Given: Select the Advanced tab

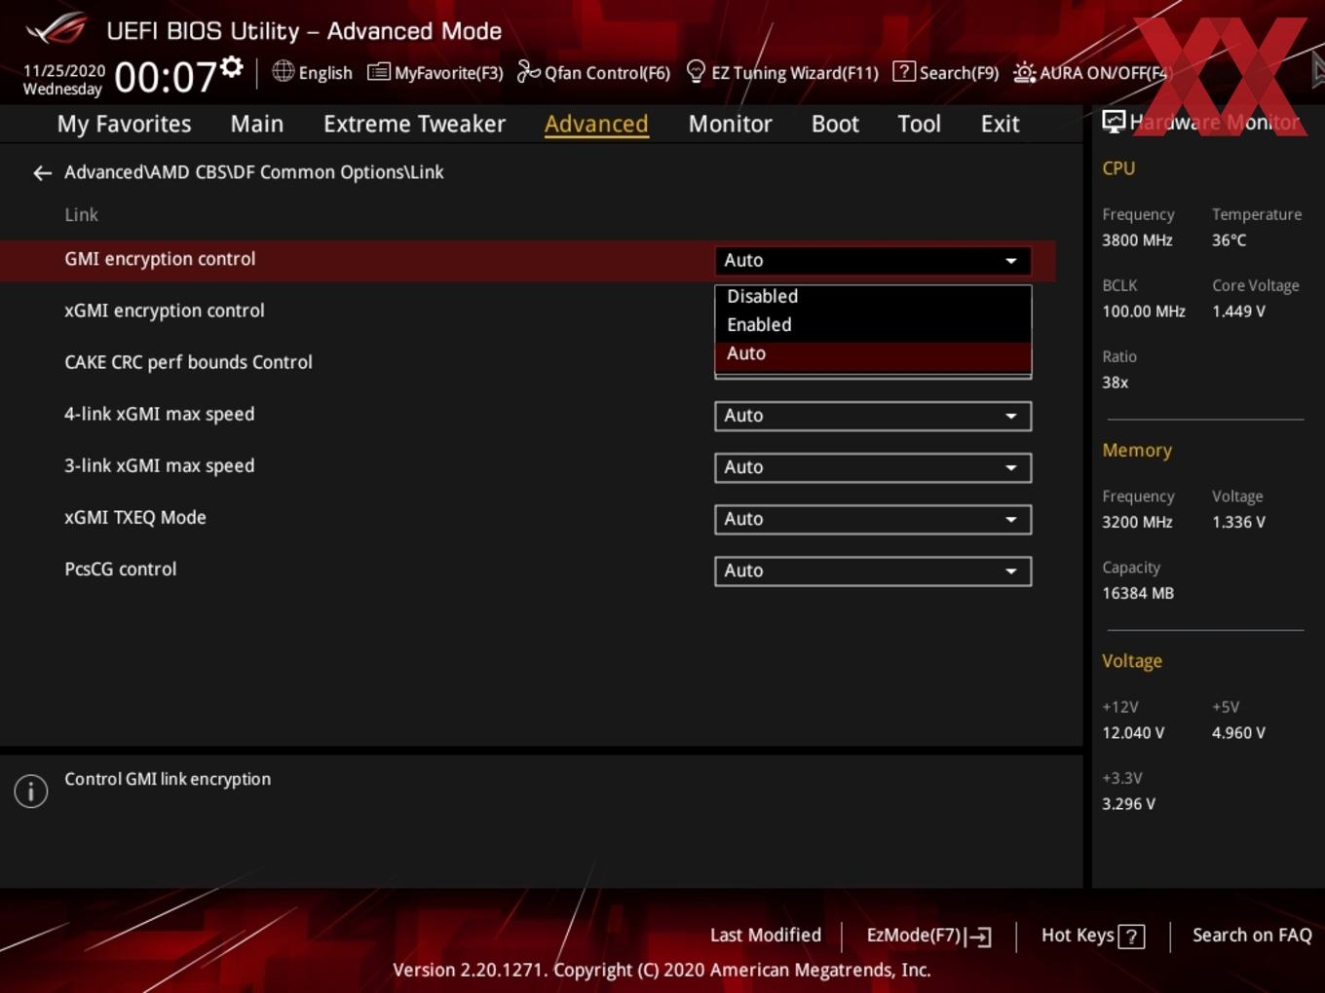Looking at the screenshot, I should (x=596, y=125).
